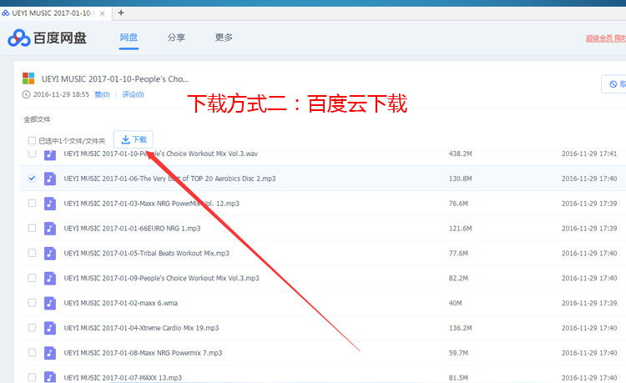
Task: Click the music icon of MAXX 13.mp3
Action: [x=50, y=377]
